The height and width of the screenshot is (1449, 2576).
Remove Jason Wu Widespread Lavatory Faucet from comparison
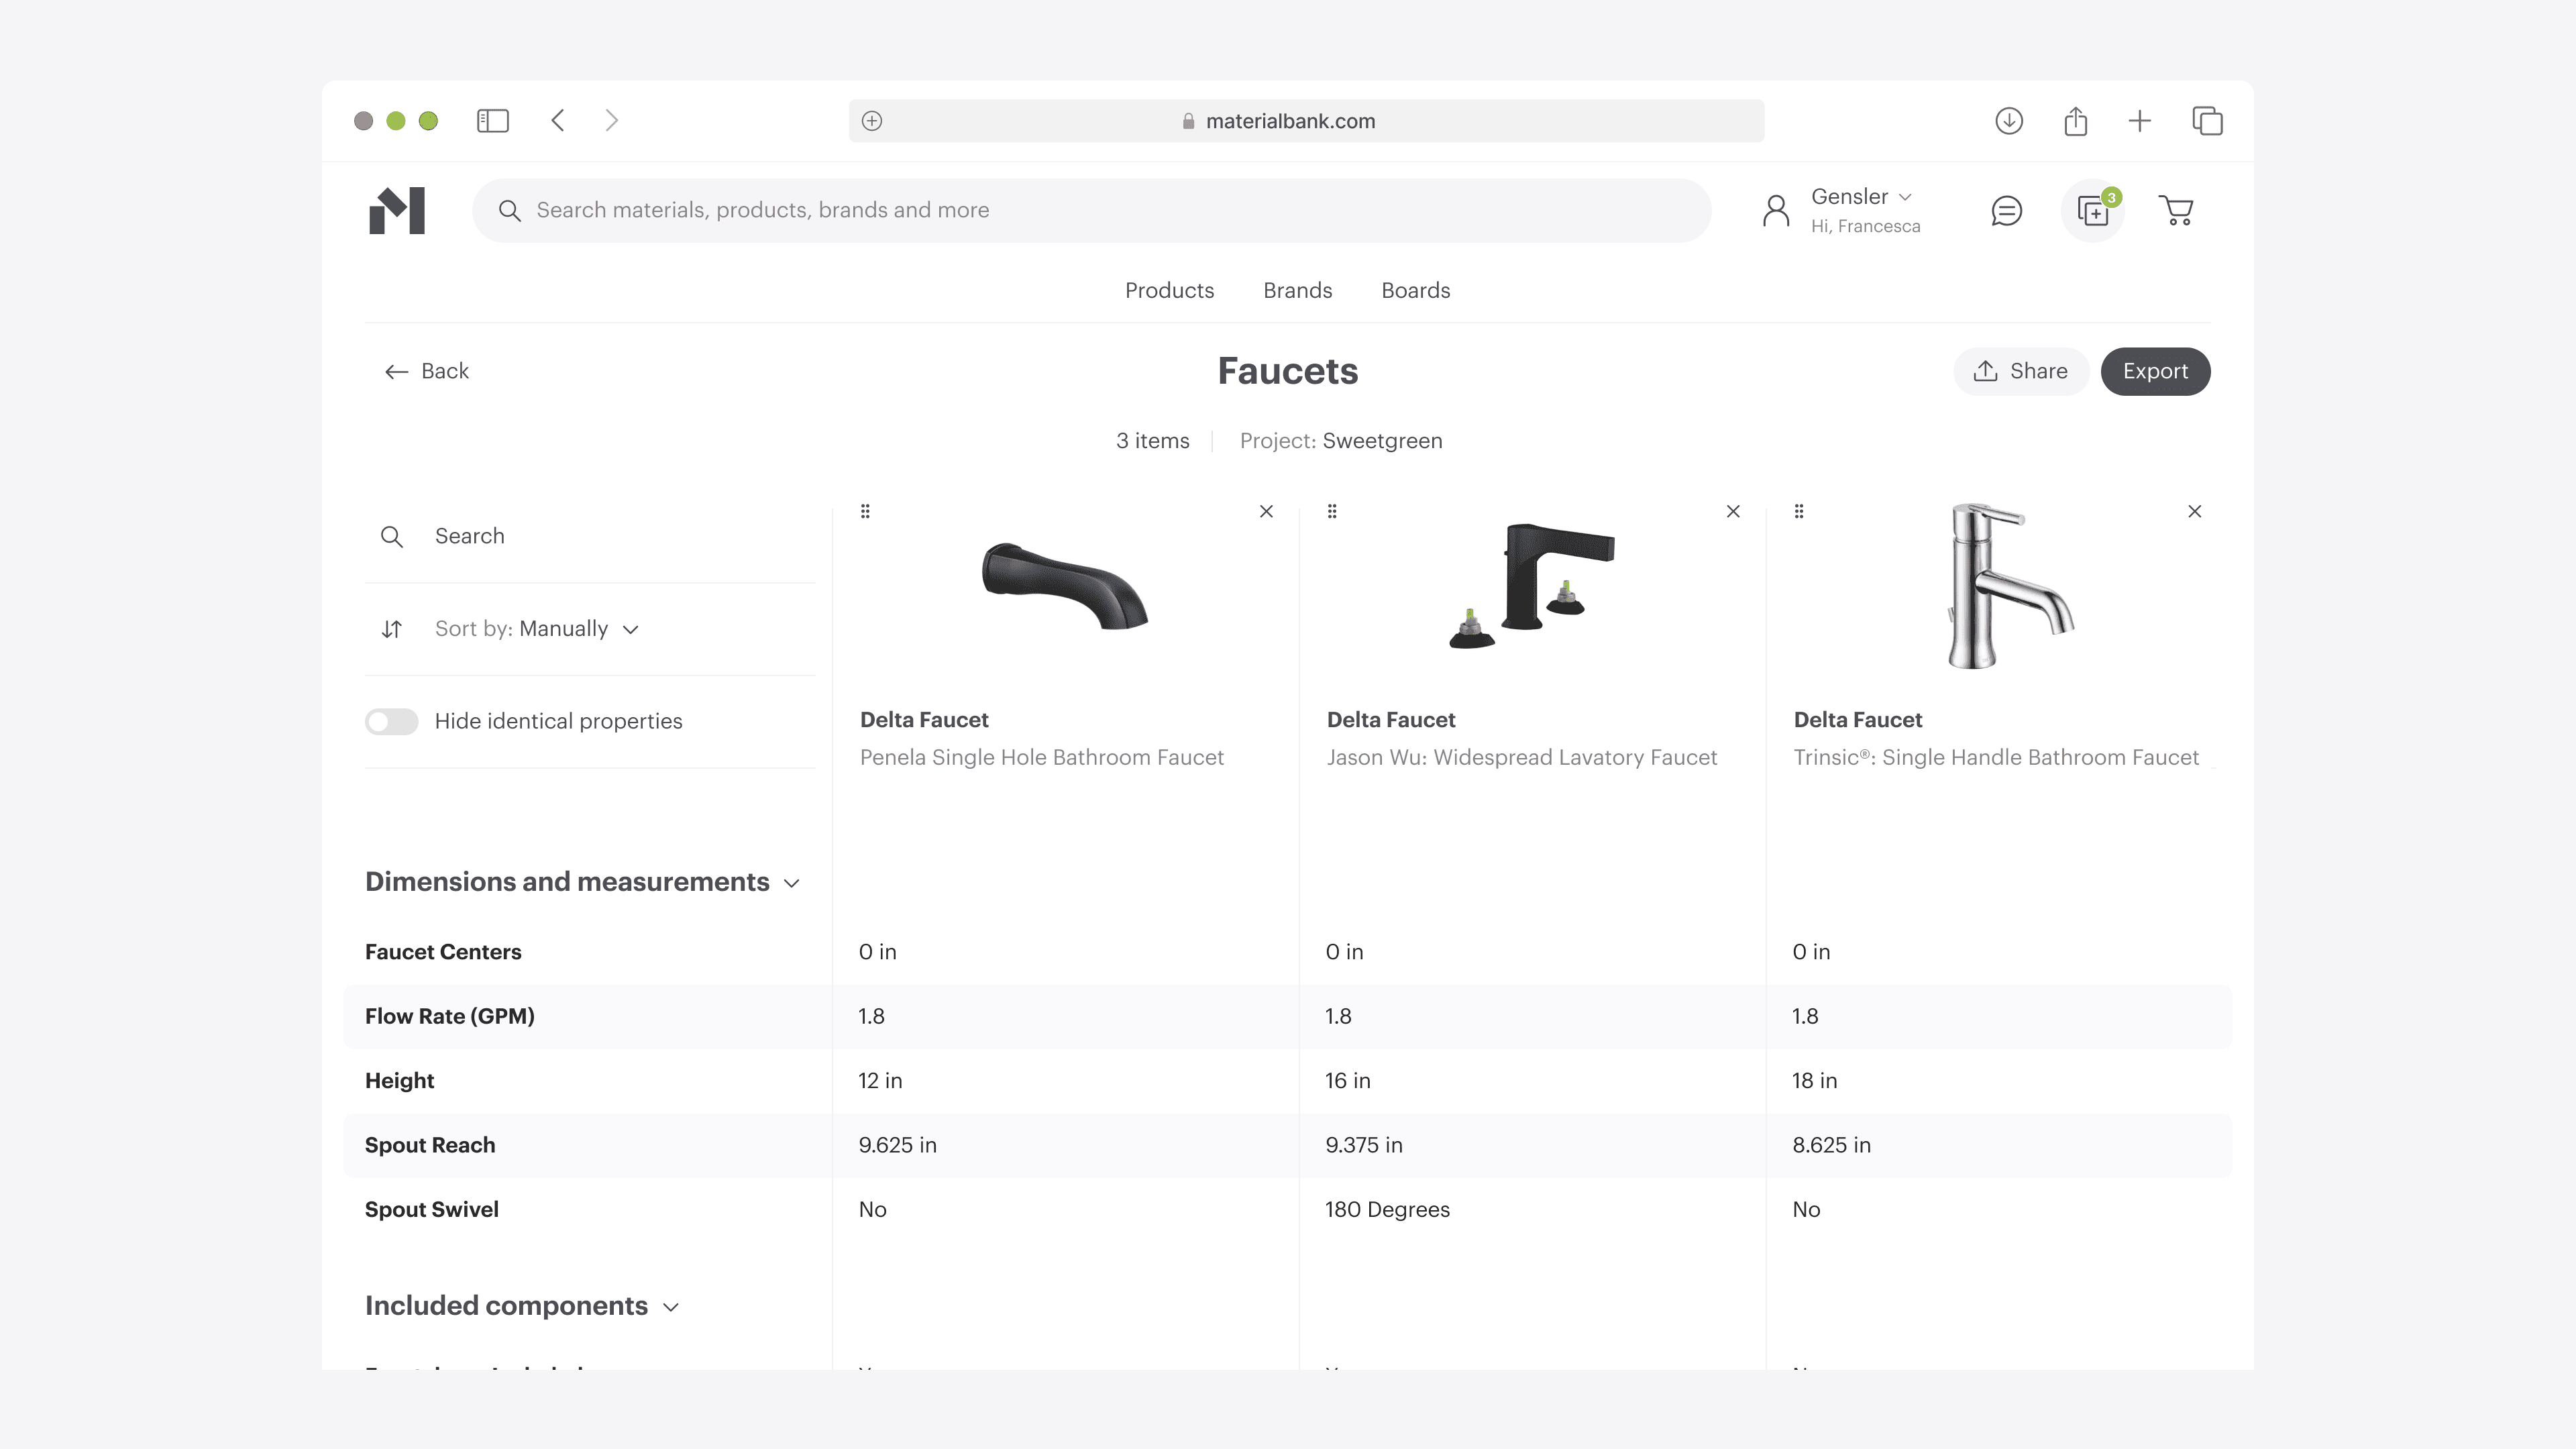(1733, 511)
